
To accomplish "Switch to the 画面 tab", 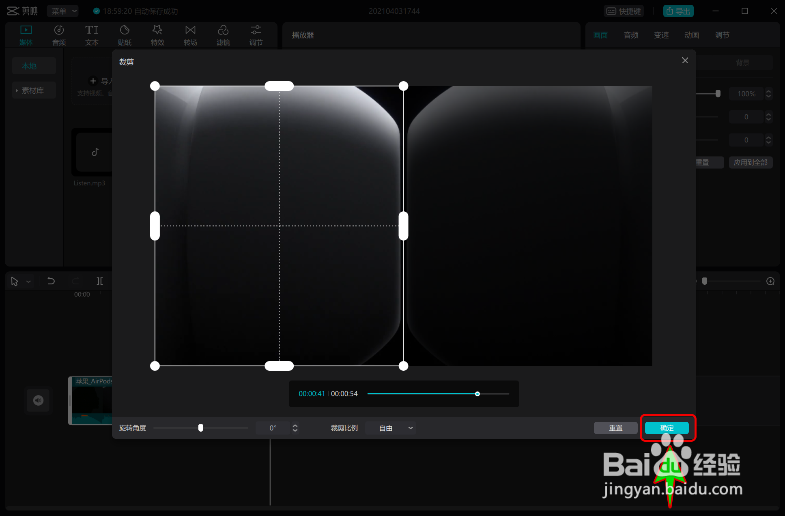I will [x=600, y=35].
